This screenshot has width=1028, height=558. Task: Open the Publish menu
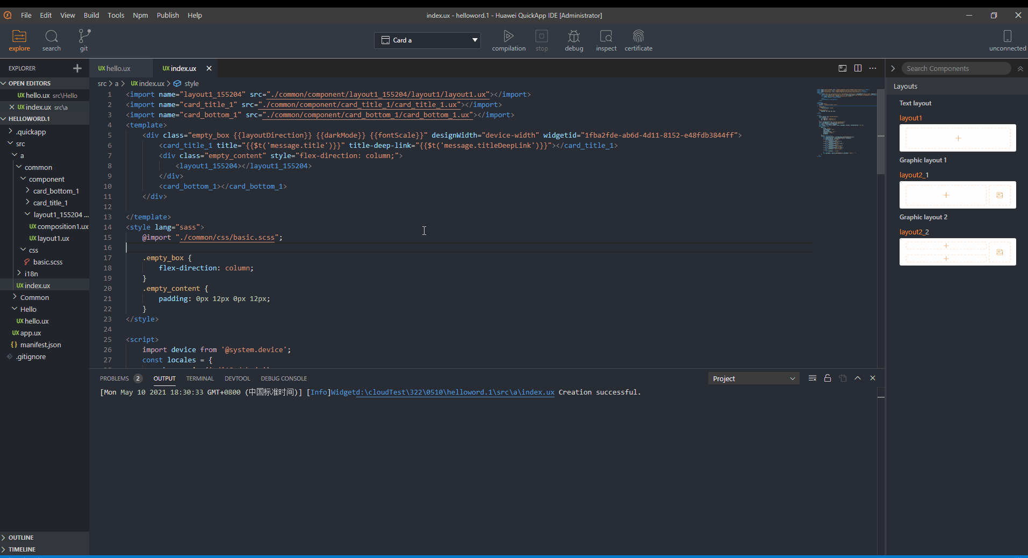(x=168, y=15)
